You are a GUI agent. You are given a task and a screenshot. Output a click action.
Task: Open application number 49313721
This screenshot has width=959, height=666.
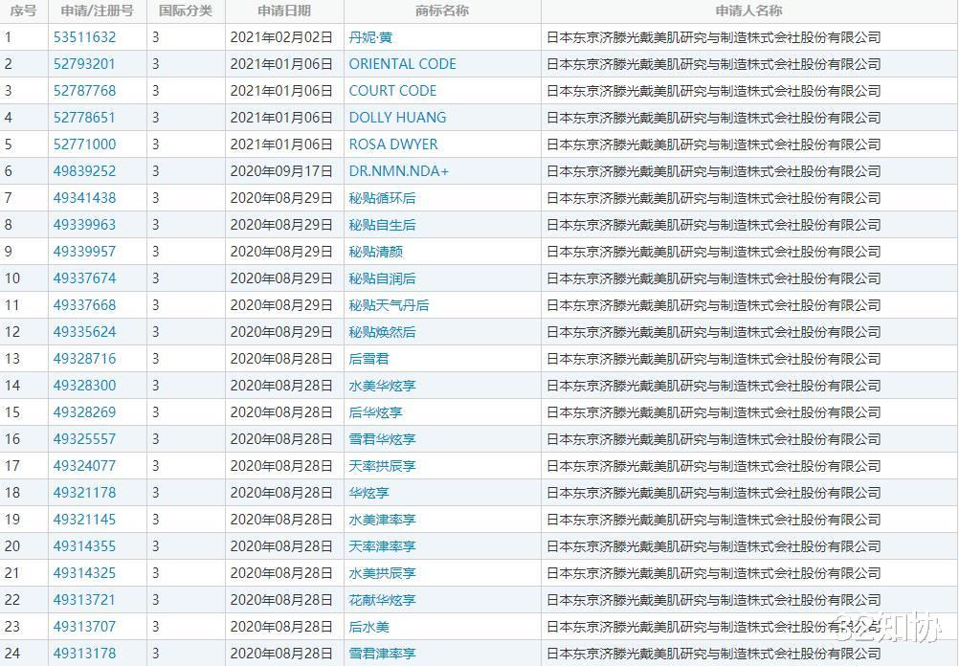point(84,600)
